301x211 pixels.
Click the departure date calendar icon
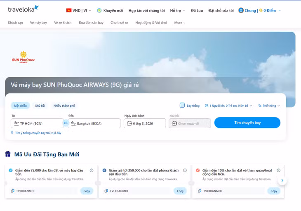pos(129,123)
